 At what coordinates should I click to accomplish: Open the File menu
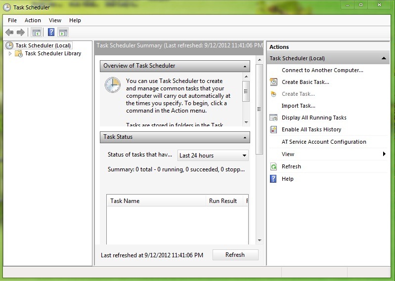click(12, 20)
